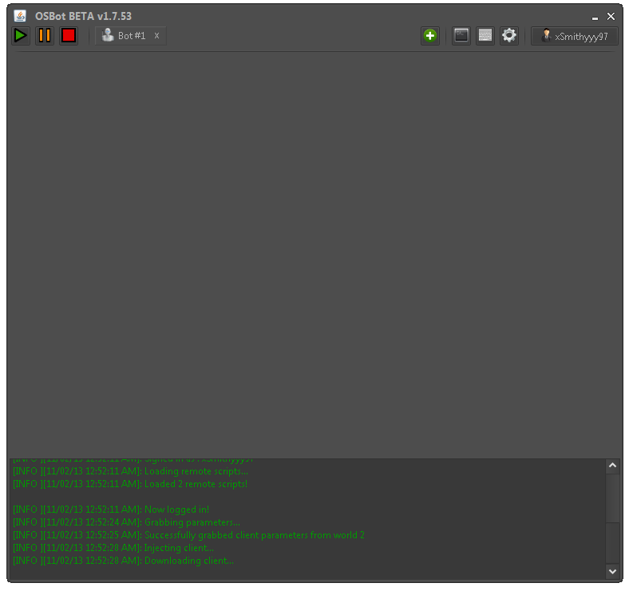Click the 'Downloading client...' log line
This screenshot has width=633, height=591.
pos(188,561)
